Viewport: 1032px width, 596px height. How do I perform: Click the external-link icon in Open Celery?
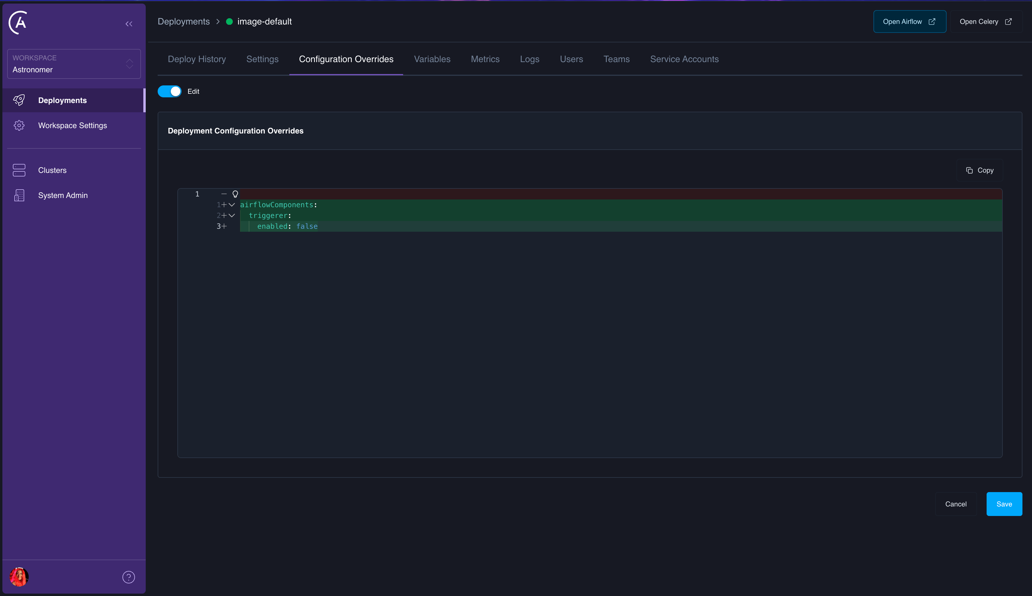tap(1008, 22)
